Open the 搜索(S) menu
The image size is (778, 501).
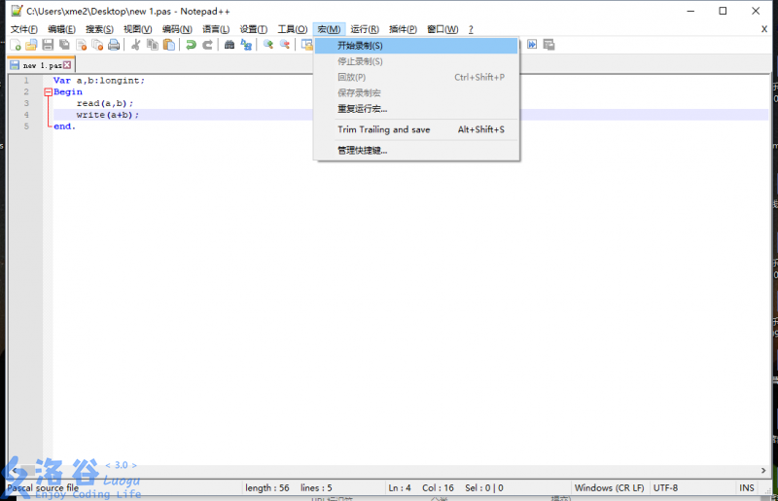(x=99, y=29)
